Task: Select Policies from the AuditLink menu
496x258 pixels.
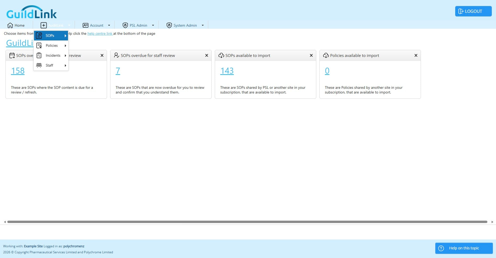Action: [x=51, y=45]
